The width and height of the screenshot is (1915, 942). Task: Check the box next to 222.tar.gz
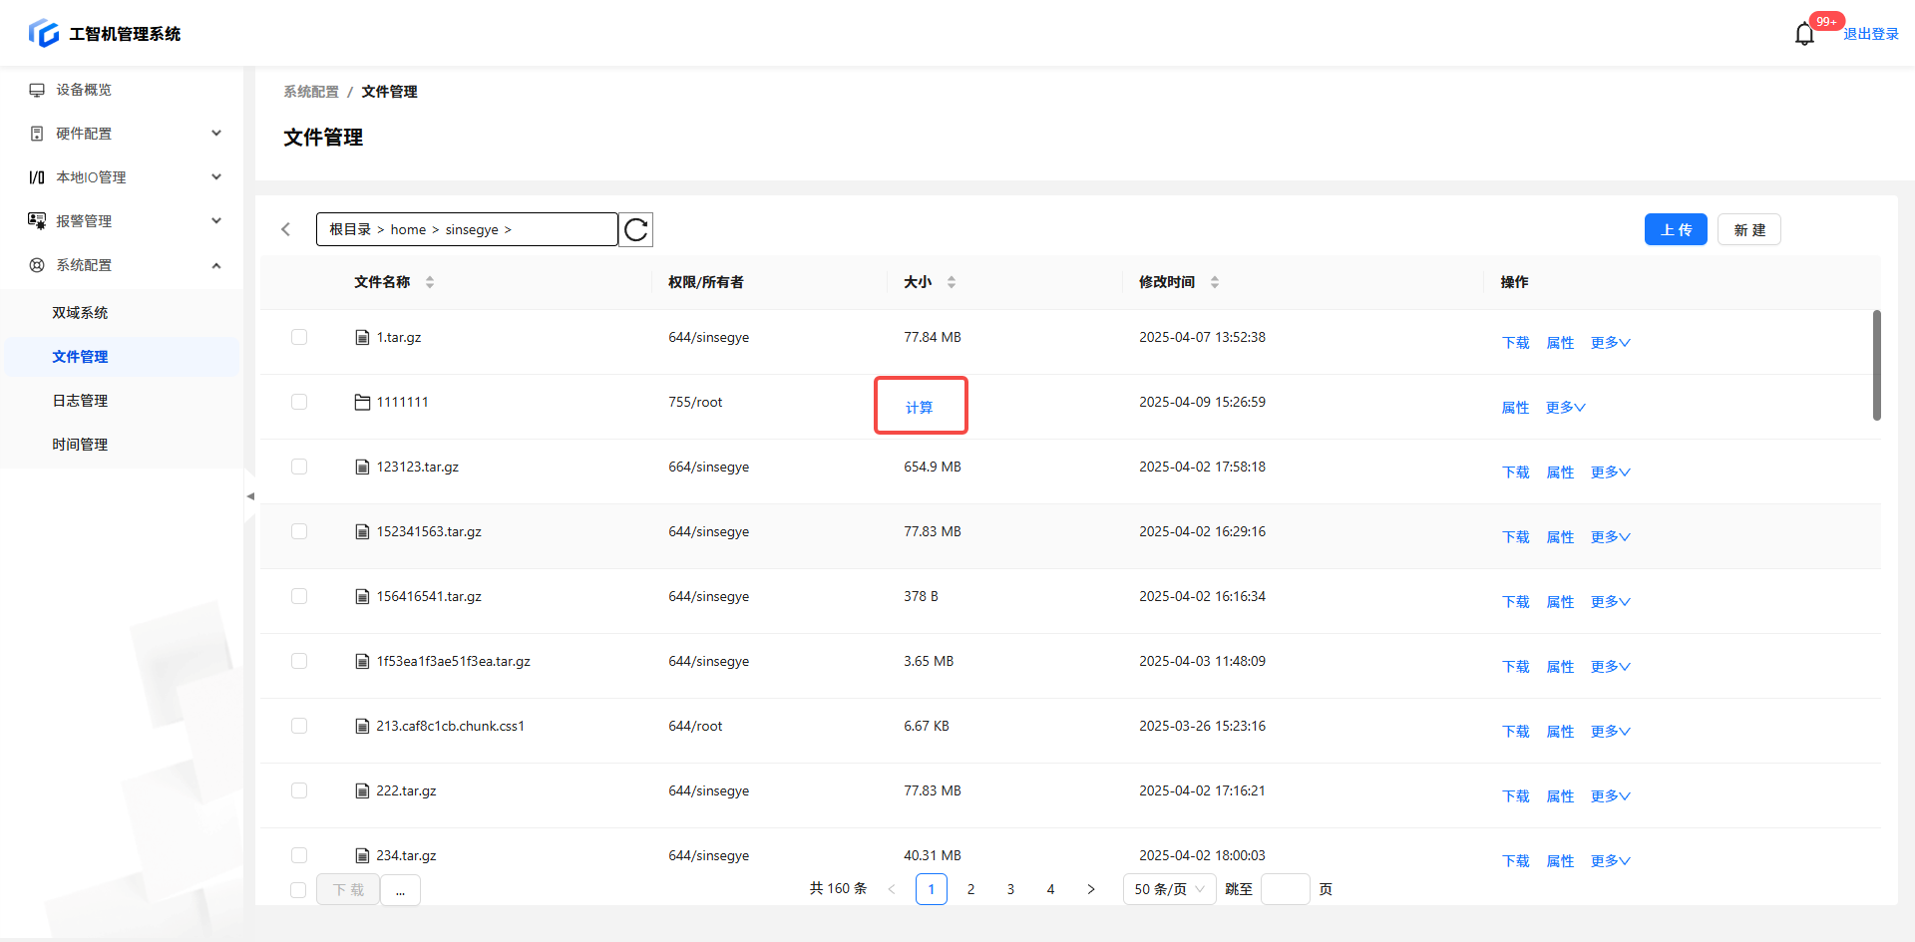tap(299, 791)
